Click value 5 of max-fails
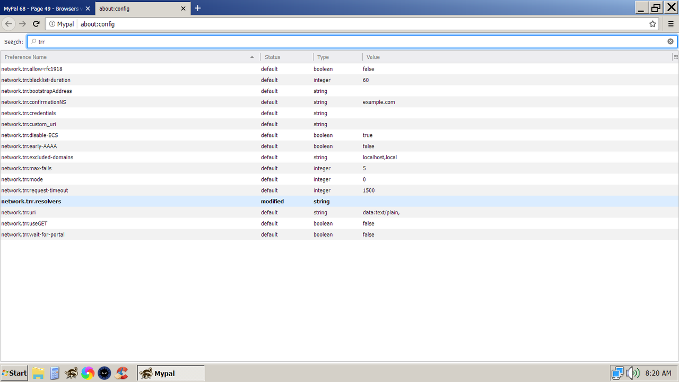Image resolution: width=679 pixels, height=382 pixels. [364, 168]
